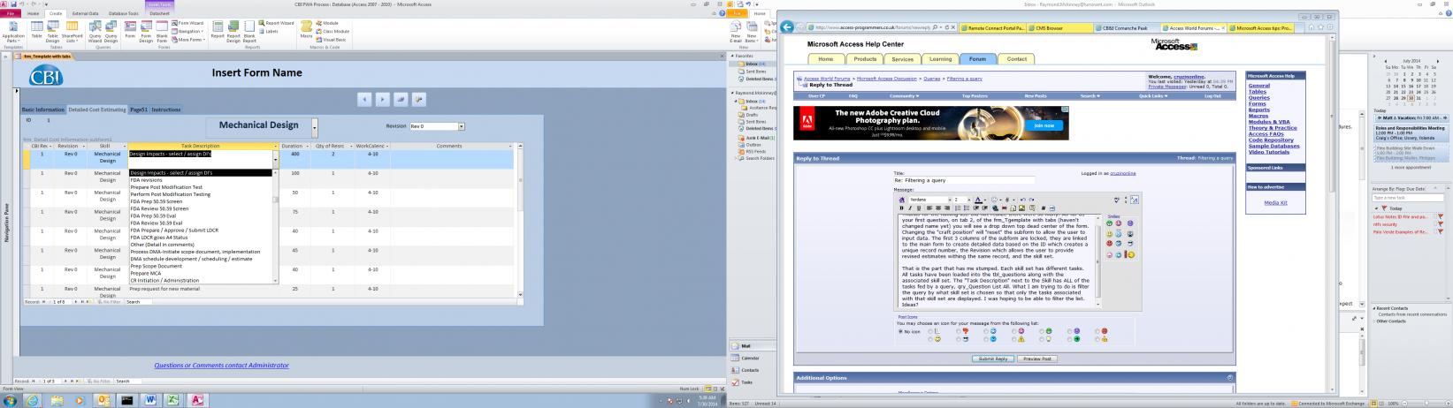Click 'Questions or Comments contact Administrator' link
This screenshot has height=408, width=1453.
click(221, 365)
